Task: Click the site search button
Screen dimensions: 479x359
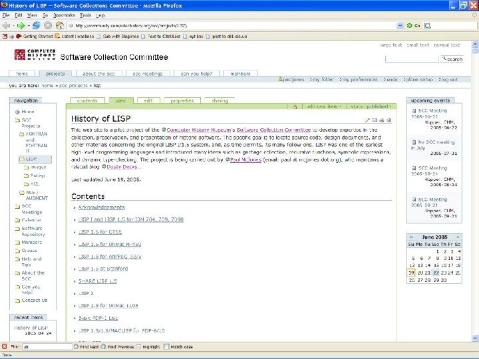Action: 452,59
